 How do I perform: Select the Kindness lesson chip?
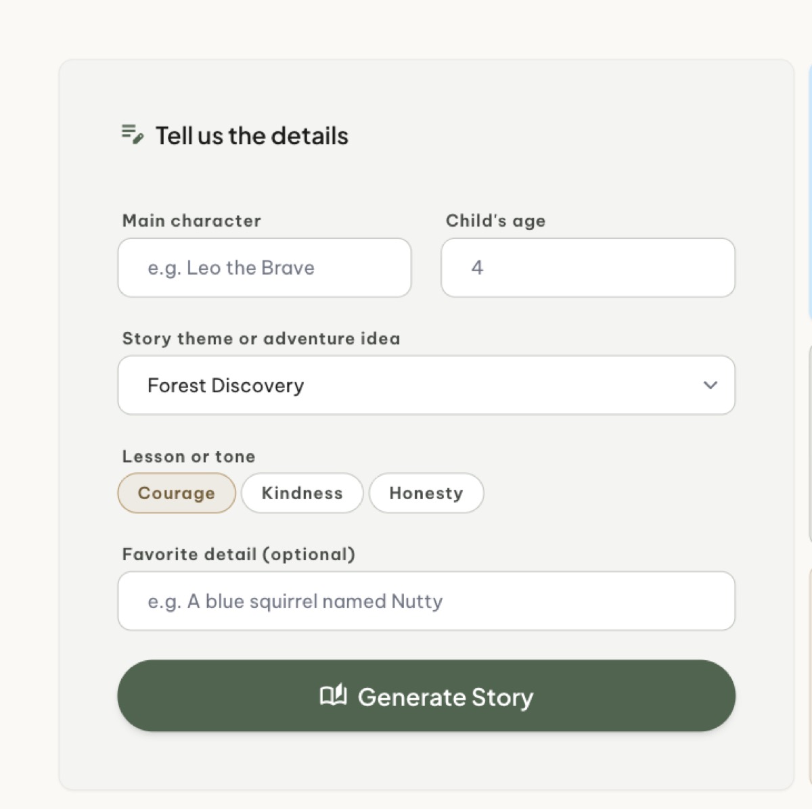(302, 493)
